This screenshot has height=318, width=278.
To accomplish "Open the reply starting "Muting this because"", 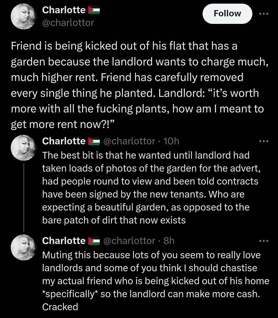I will 155,281.
